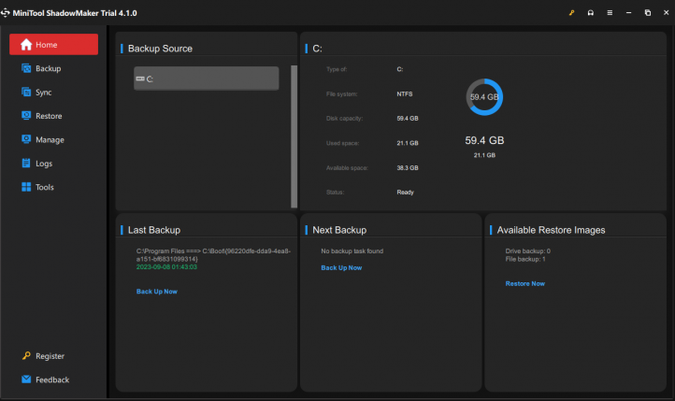Open the Home page in sidebar
The height and width of the screenshot is (401, 675).
point(53,44)
